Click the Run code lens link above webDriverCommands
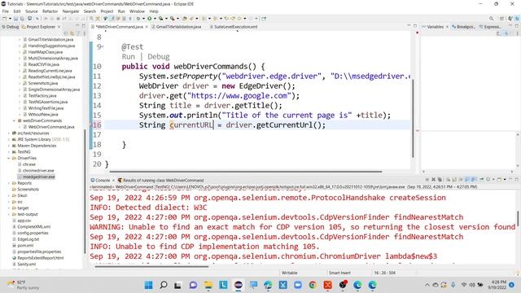This screenshot has height=293, width=521. pos(129,56)
